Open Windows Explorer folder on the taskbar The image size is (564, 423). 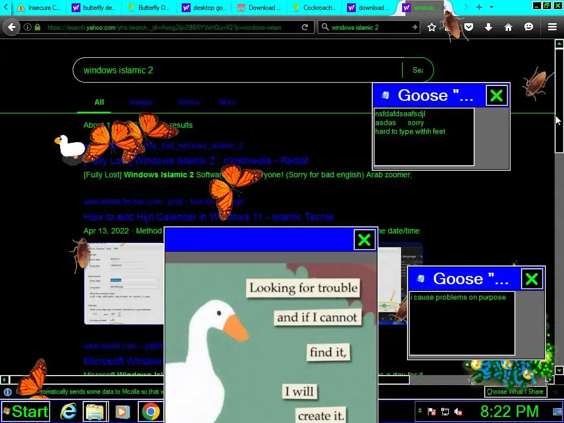[x=96, y=411]
